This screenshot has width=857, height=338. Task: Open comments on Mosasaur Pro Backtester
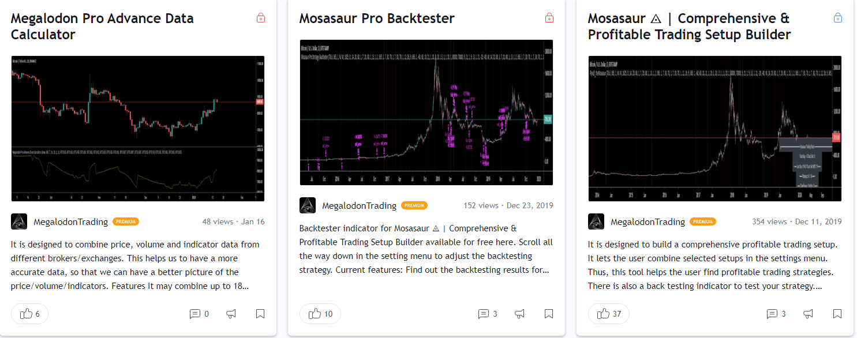click(487, 314)
